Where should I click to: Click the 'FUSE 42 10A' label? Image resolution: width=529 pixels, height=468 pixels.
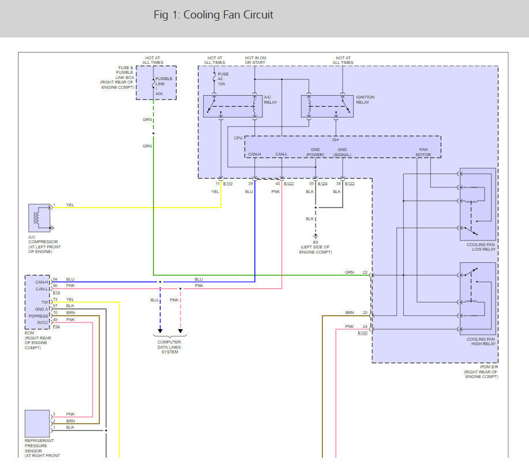223,79
